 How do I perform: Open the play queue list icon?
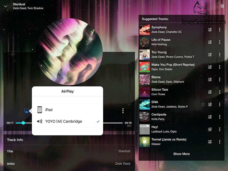pos(222,6)
